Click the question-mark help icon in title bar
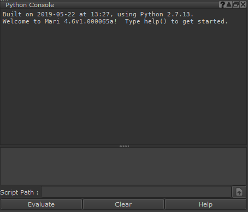248x212 pixels. pyautogui.click(x=222, y=4)
